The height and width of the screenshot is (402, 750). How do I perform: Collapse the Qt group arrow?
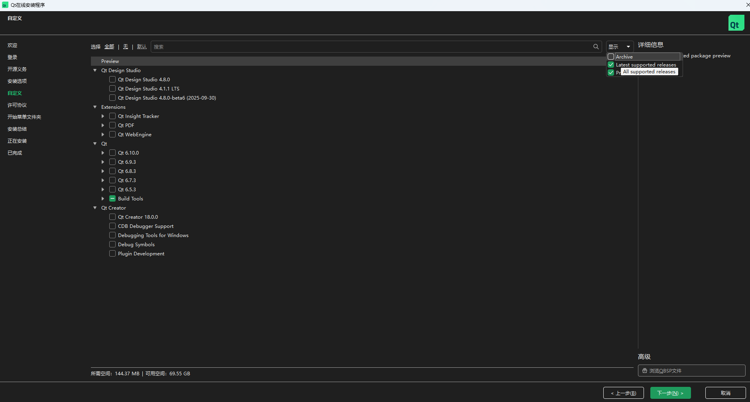(x=95, y=144)
